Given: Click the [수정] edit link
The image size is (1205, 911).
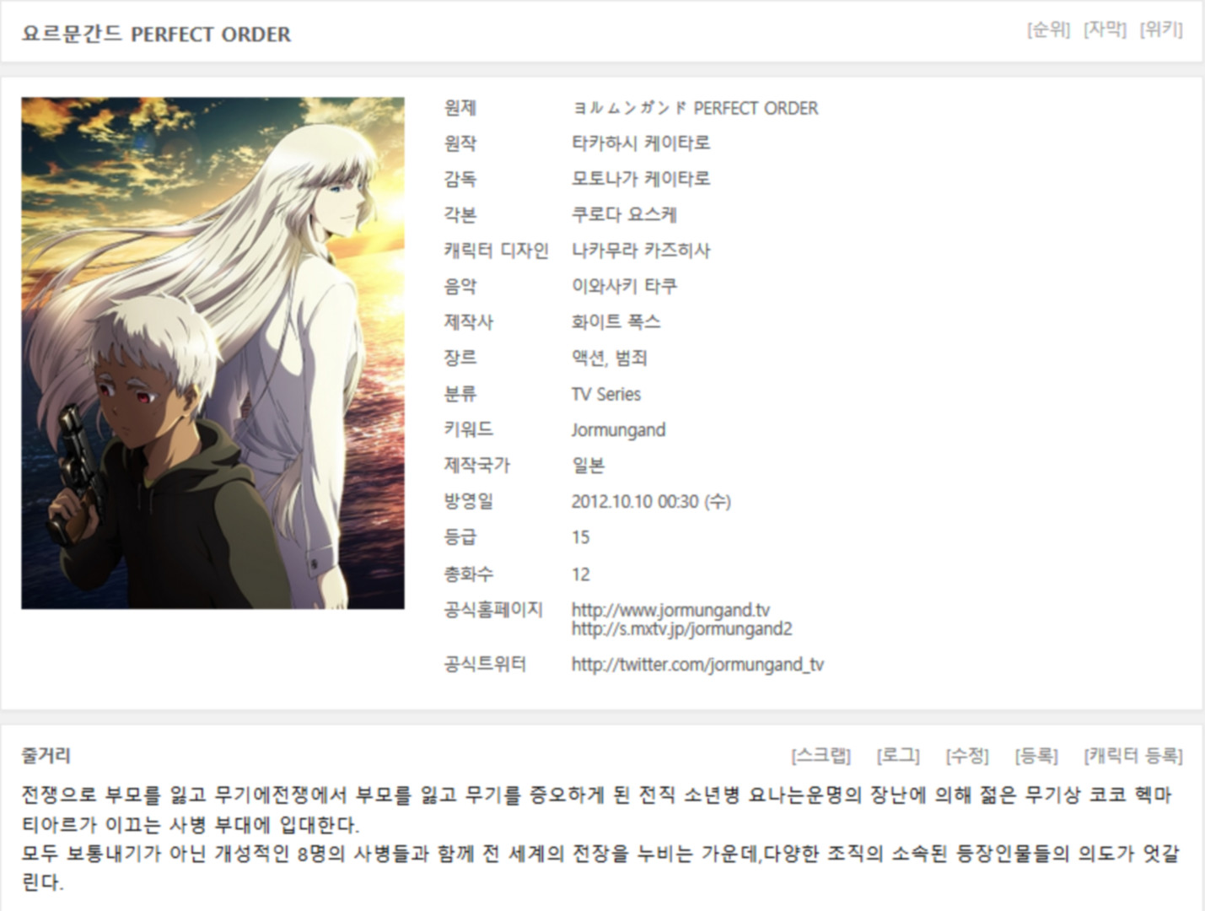Looking at the screenshot, I should [967, 755].
